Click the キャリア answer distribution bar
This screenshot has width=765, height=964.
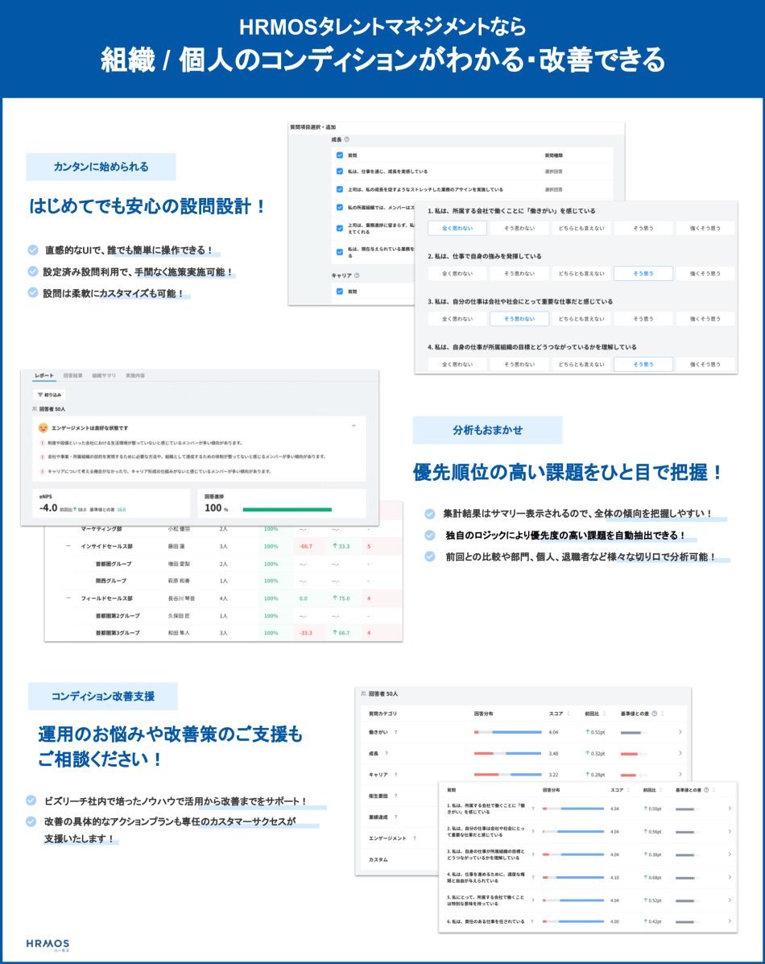coord(507,775)
